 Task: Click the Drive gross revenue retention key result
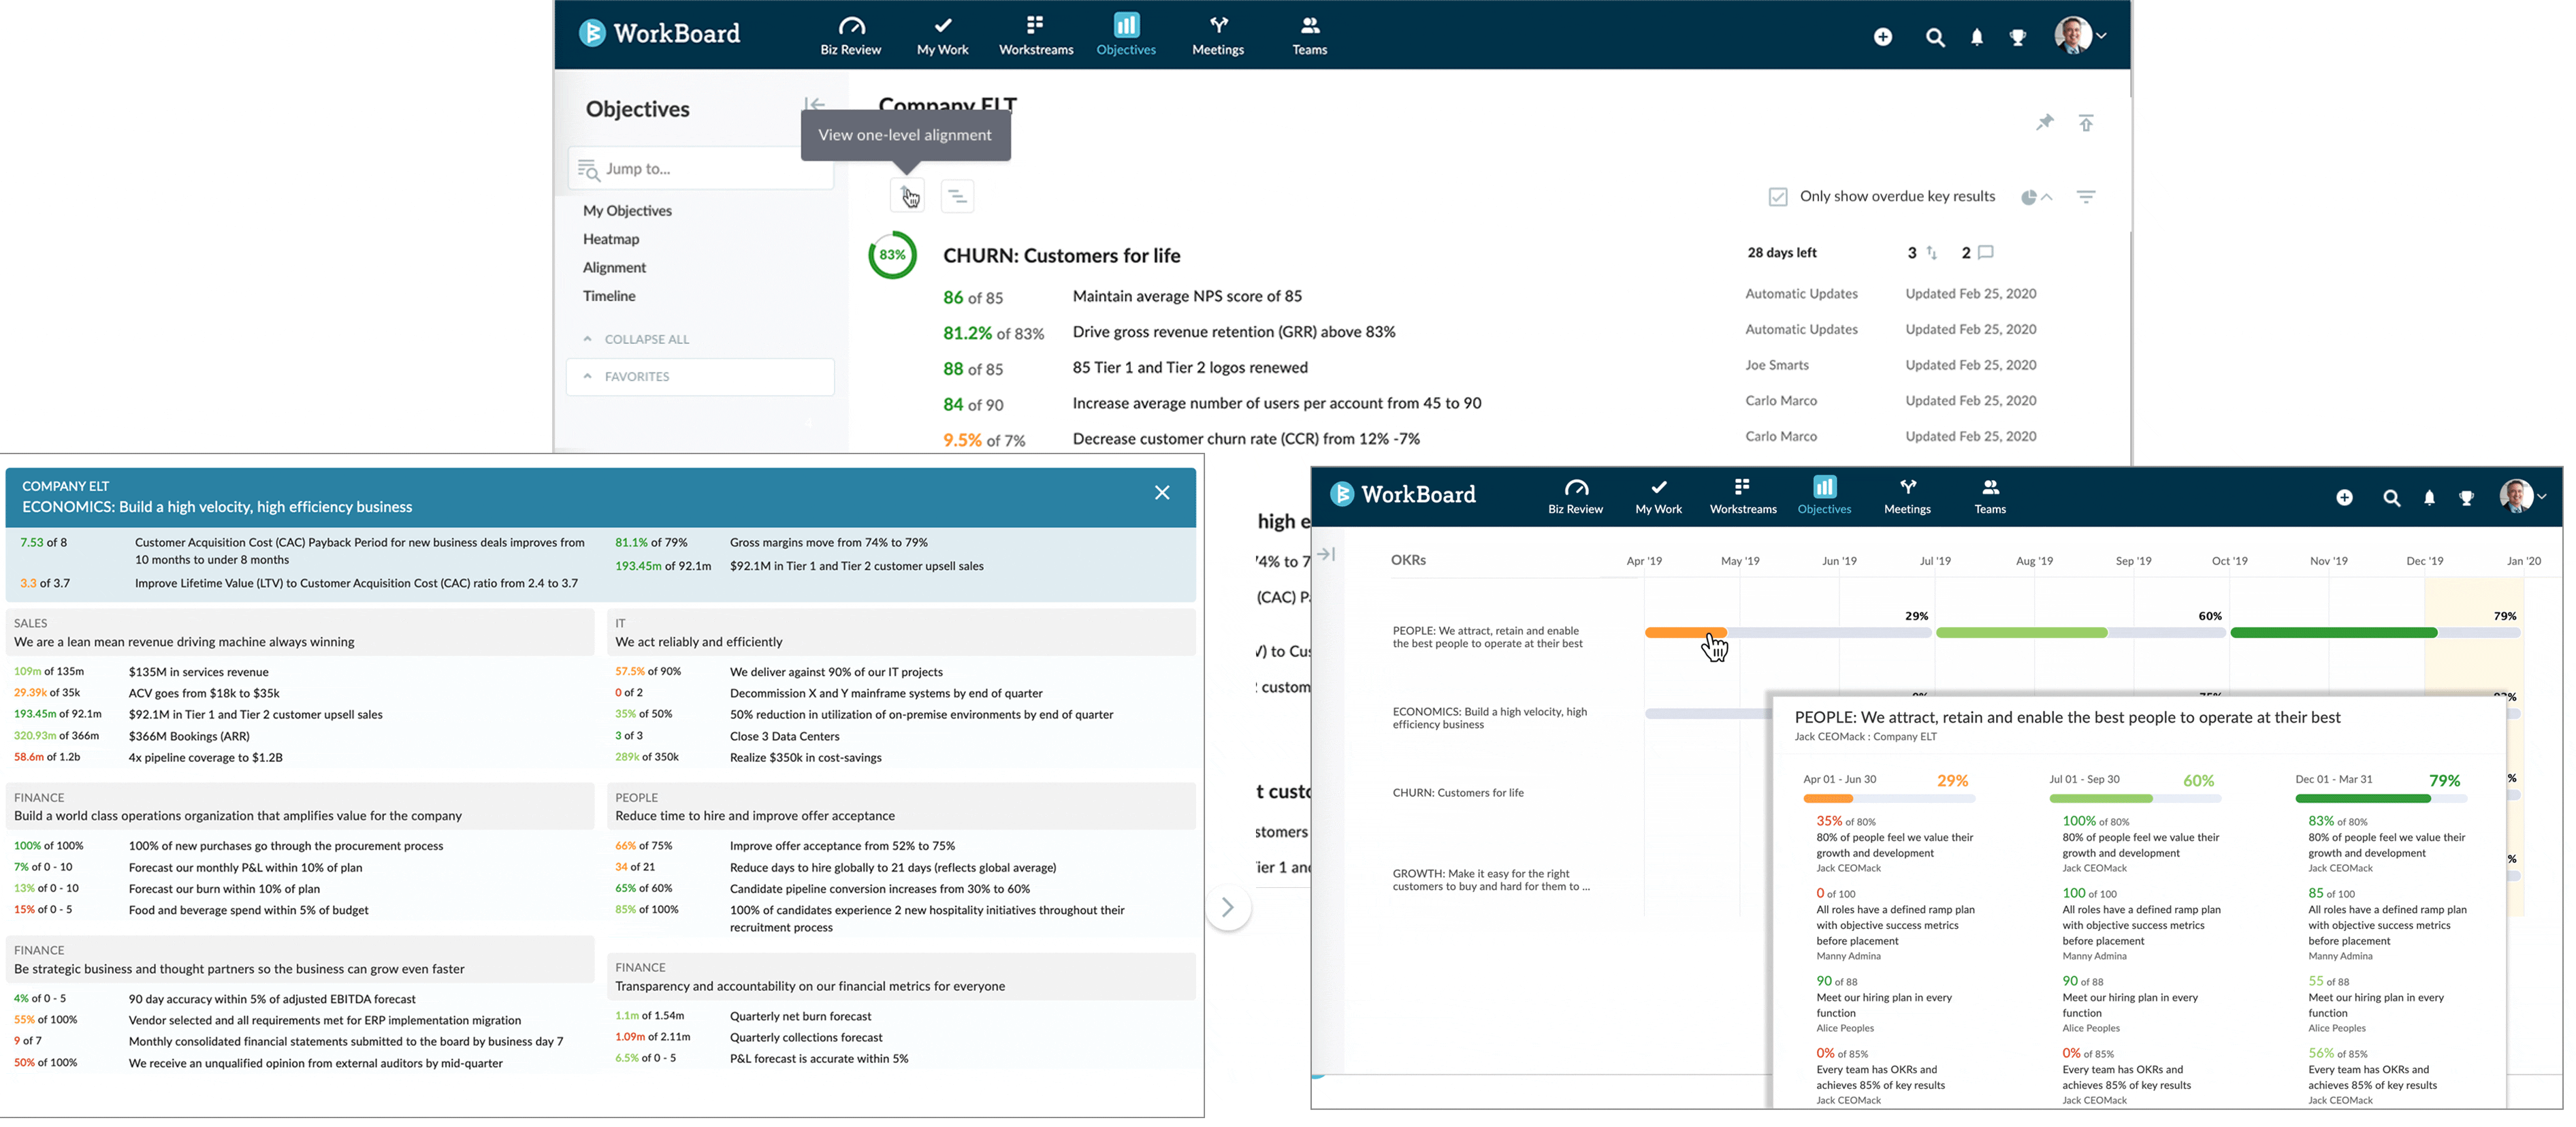click(x=1233, y=332)
